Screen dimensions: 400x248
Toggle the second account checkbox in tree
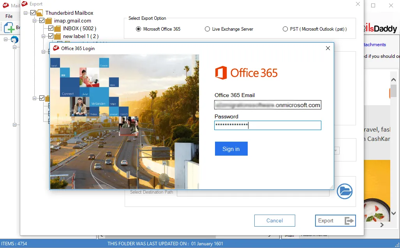[x=42, y=98]
